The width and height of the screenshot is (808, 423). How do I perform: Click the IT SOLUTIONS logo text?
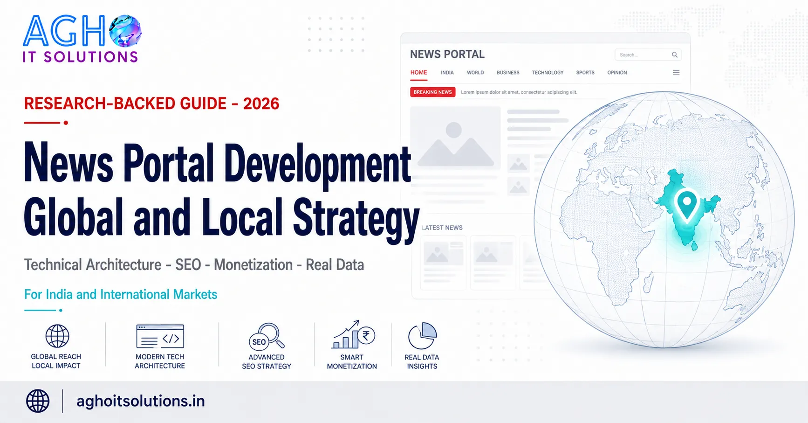pos(80,57)
